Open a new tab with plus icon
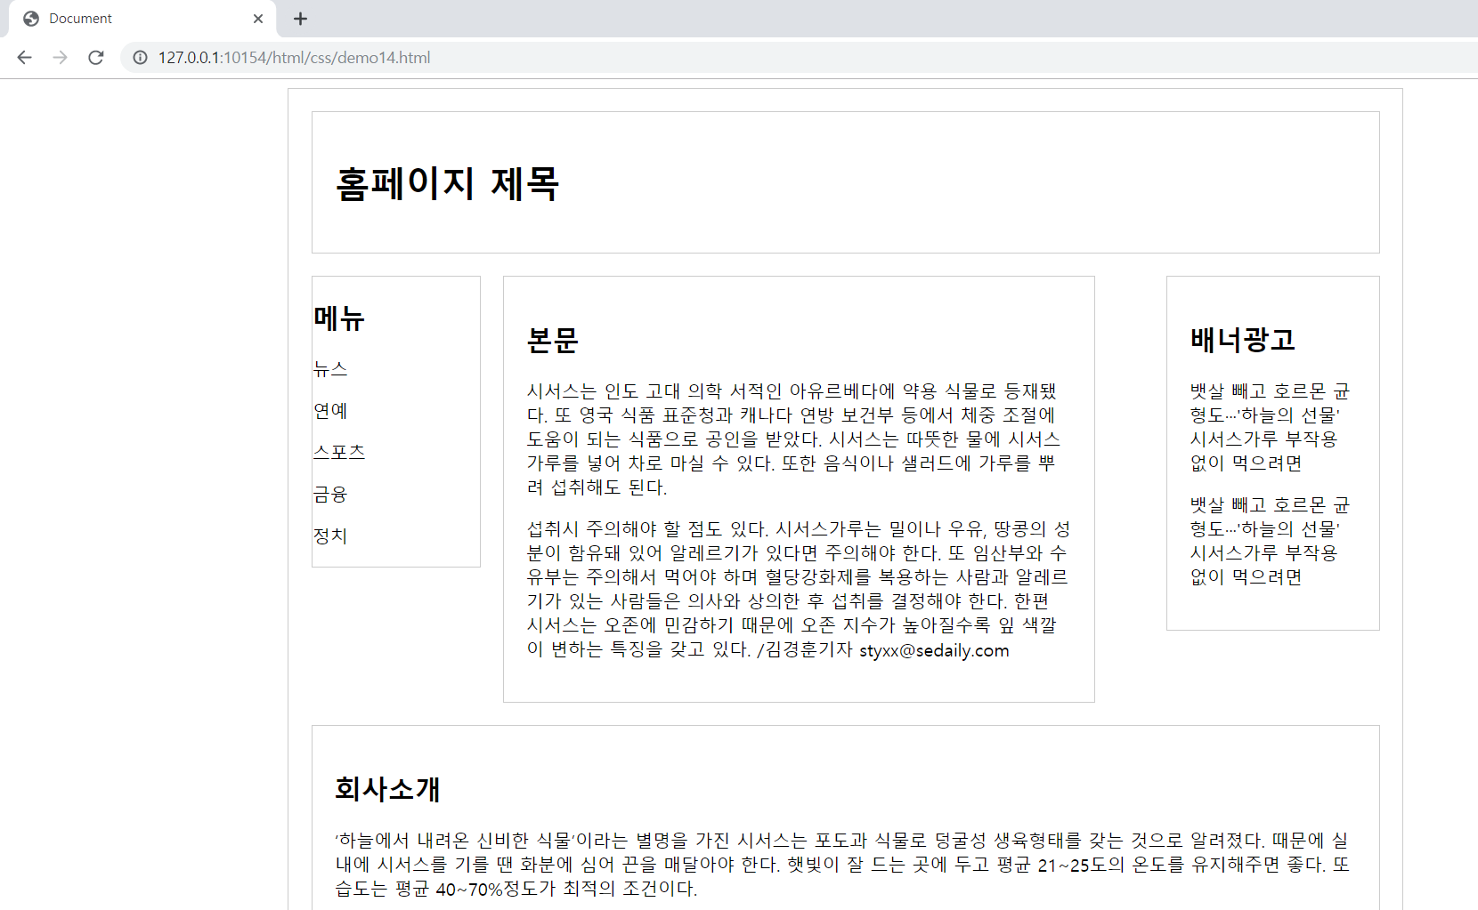Viewport: 1478px width, 910px height. click(x=300, y=19)
